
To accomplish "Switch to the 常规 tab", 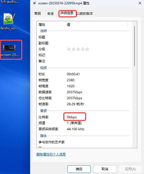I will 37,13.
